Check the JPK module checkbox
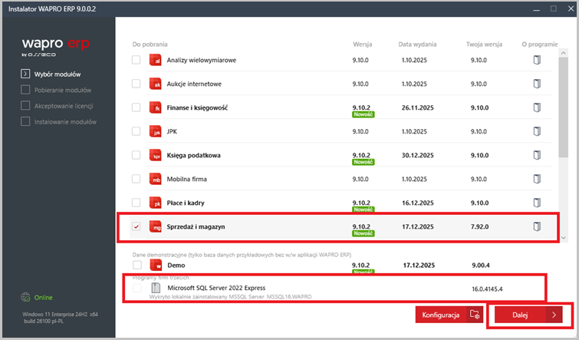Viewport: 579px width, 340px height. tap(136, 131)
